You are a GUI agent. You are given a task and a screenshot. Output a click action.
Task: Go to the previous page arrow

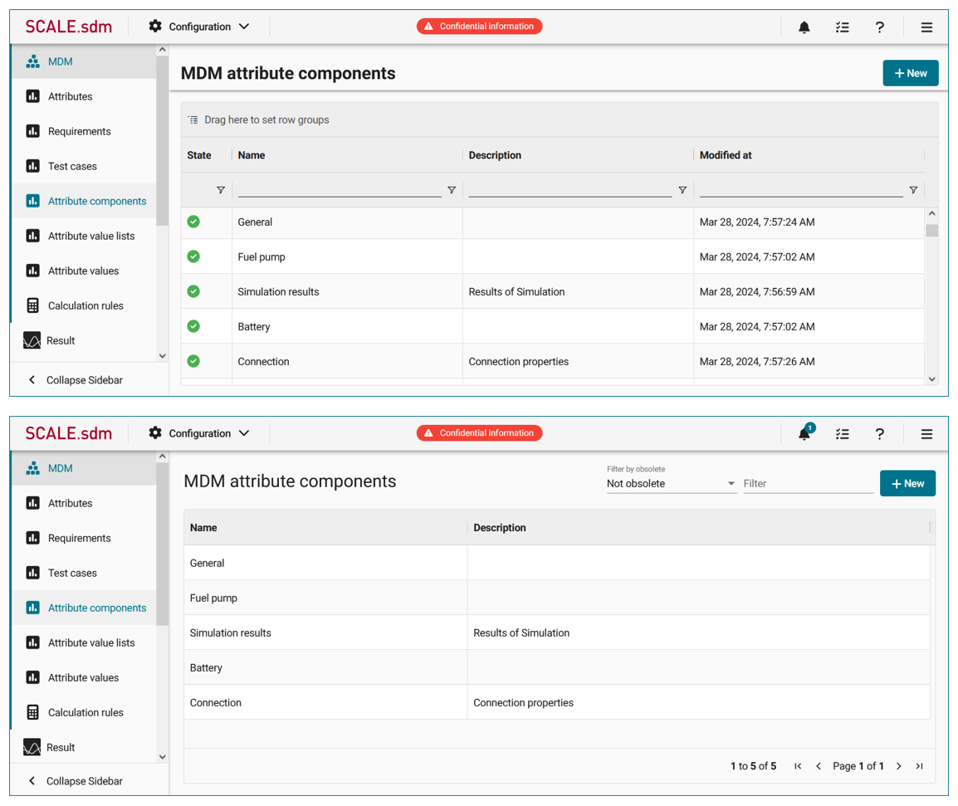point(819,766)
